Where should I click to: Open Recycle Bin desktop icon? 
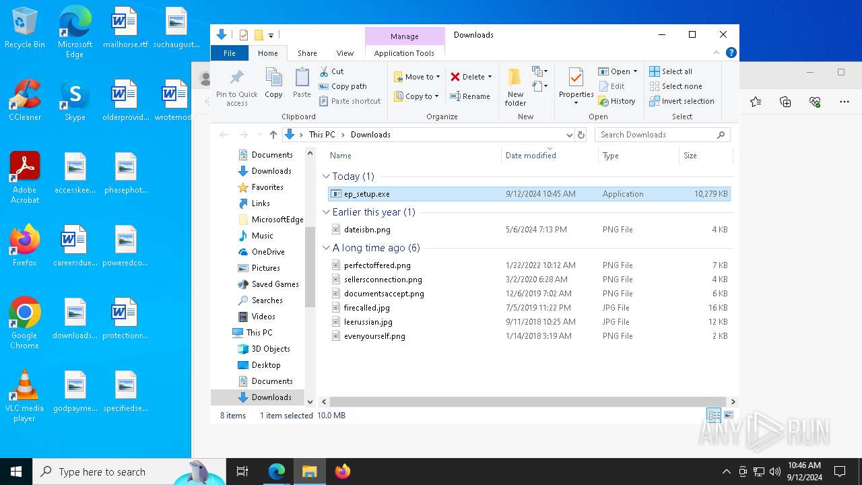(25, 28)
